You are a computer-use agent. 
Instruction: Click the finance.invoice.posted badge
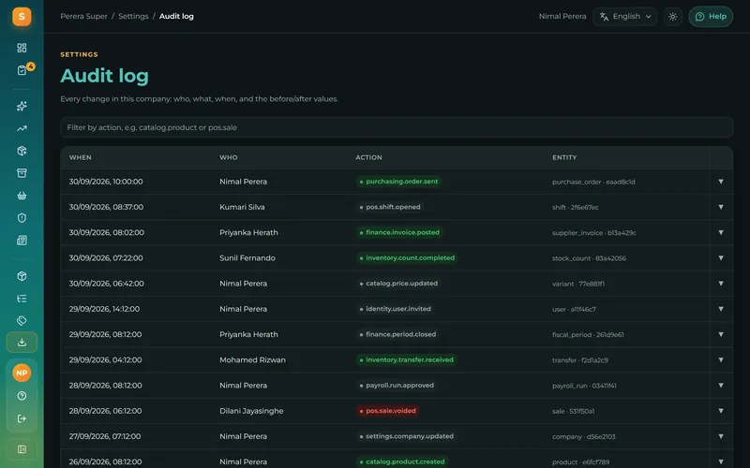click(x=399, y=232)
